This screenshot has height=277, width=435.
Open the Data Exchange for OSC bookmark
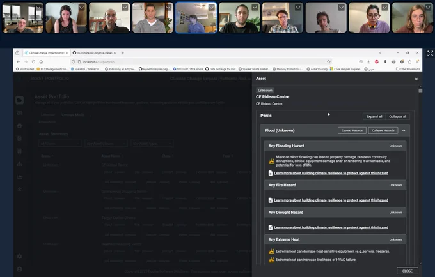click(x=221, y=69)
